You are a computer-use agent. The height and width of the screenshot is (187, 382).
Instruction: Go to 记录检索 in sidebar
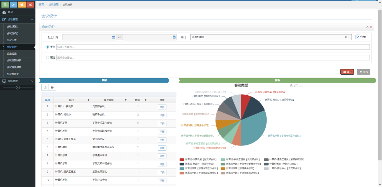pos(12,53)
